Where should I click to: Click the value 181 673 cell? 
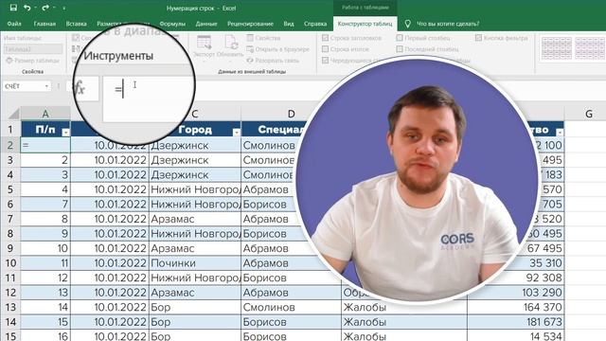515,322
